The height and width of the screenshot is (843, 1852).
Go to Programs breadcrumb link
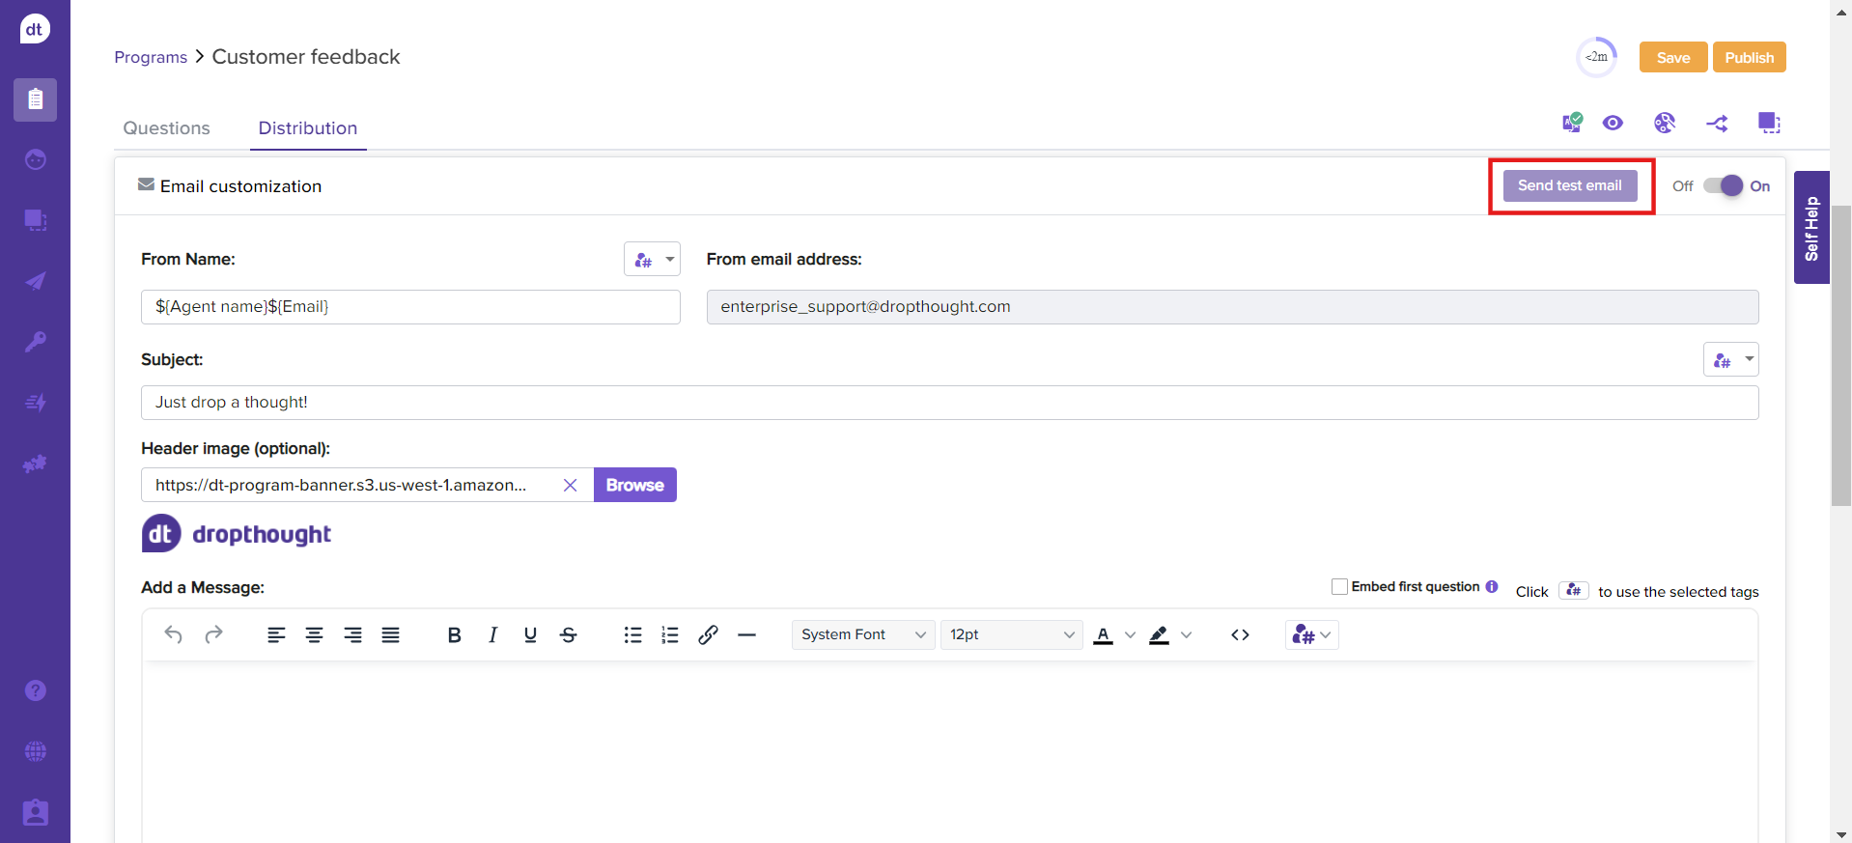click(151, 58)
